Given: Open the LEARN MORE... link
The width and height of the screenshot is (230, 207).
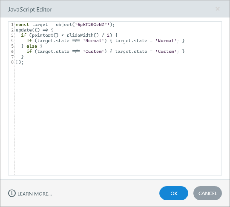Looking at the screenshot, I should [35, 194].
